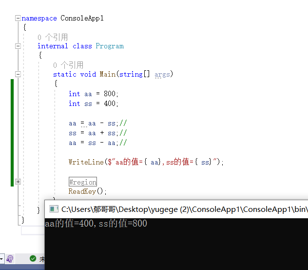Screen dimensions: 308x270
Task: Click the green change-tracking margin bar
Action: pos(12,133)
